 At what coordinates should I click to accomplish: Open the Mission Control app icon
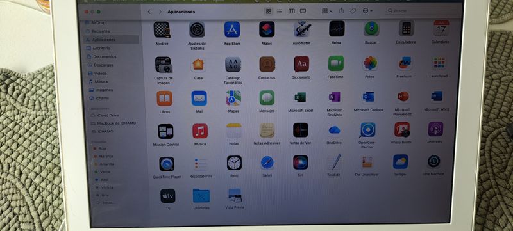tap(165, 131)
